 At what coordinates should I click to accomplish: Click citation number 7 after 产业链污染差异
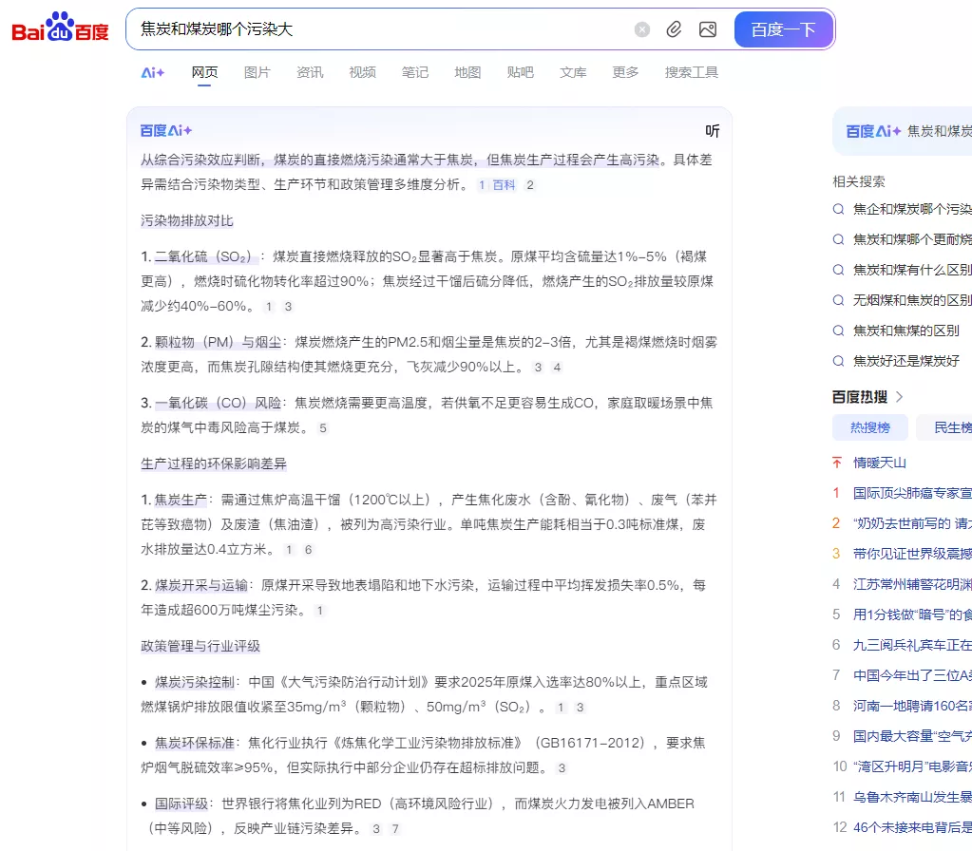click(x=395, y=829)
